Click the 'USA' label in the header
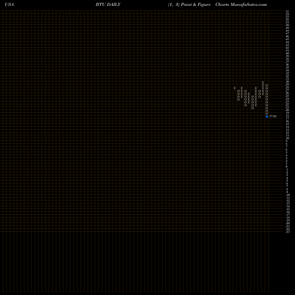The image size is (295, 295). 9,5
